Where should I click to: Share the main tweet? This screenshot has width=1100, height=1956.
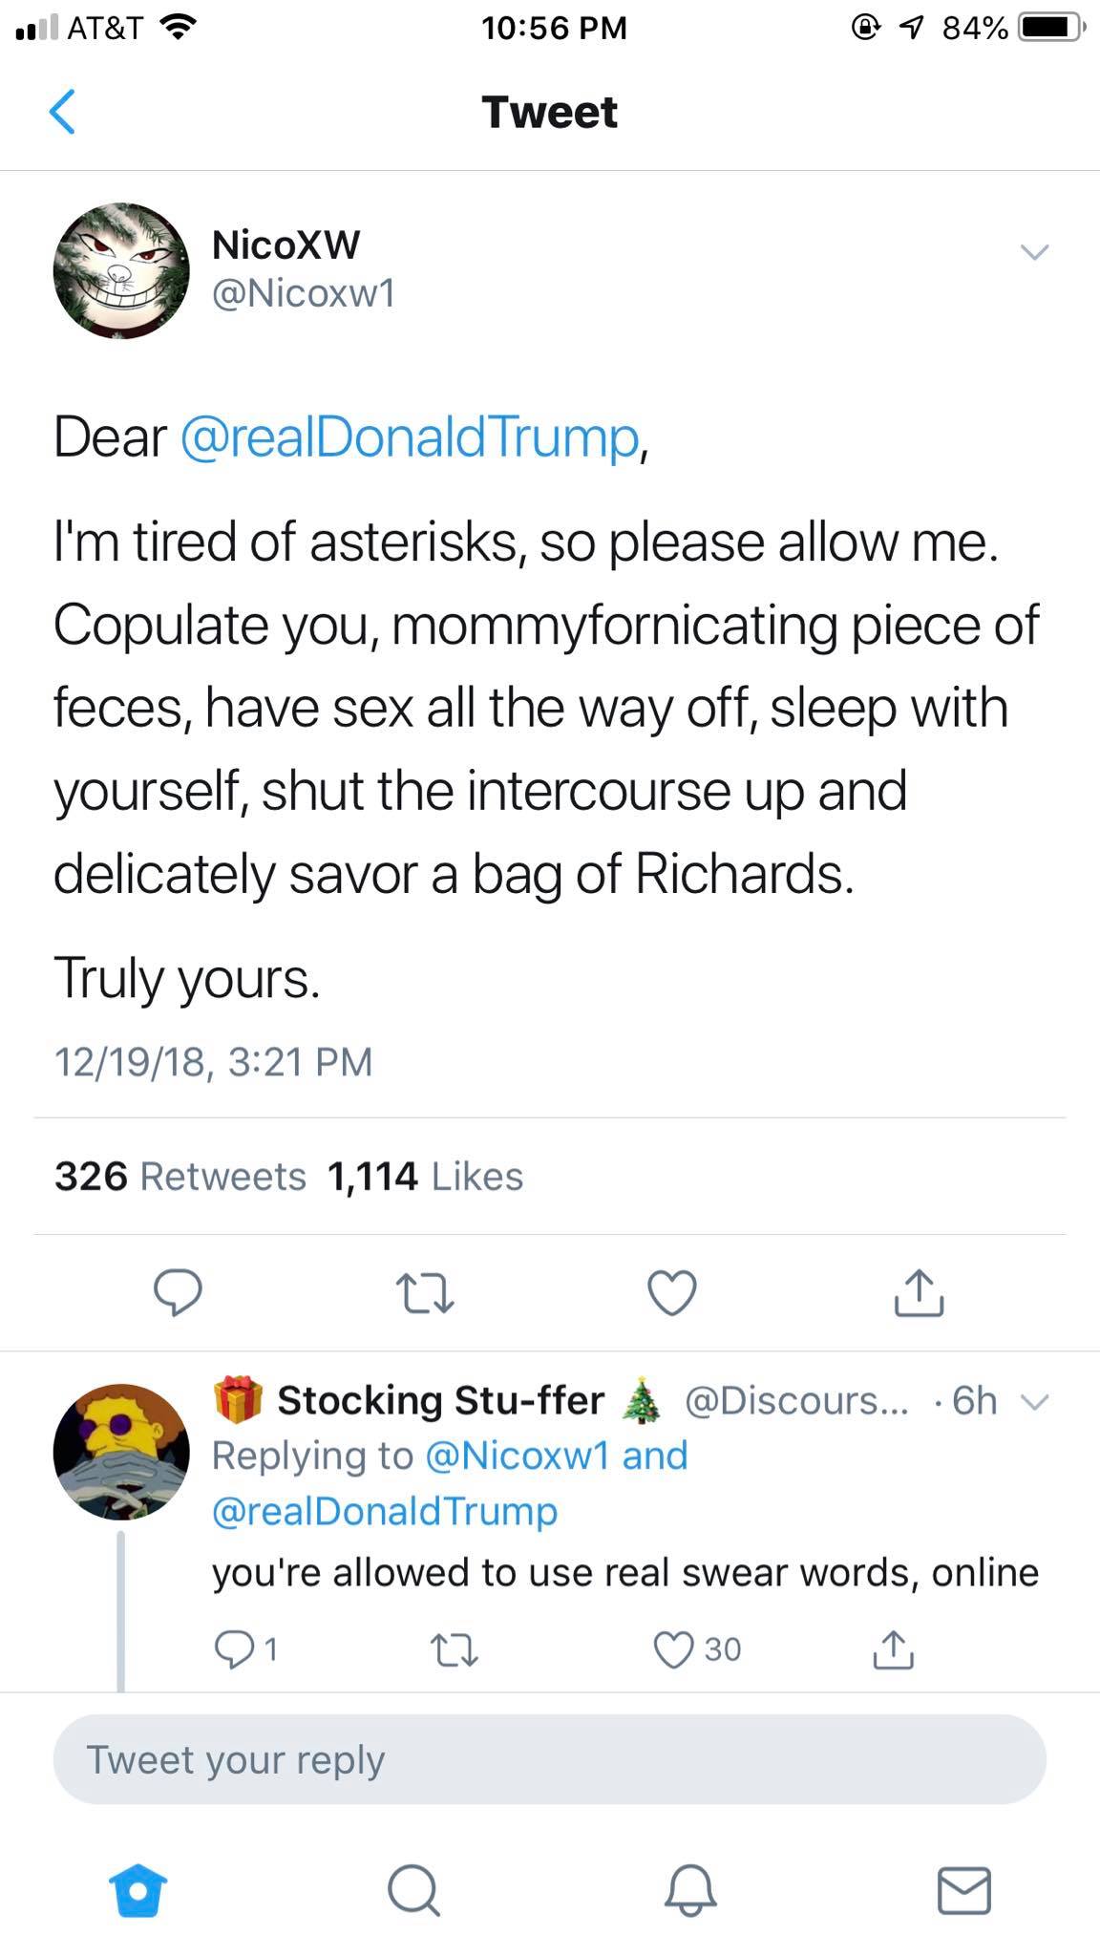(x=919, y=1293)
